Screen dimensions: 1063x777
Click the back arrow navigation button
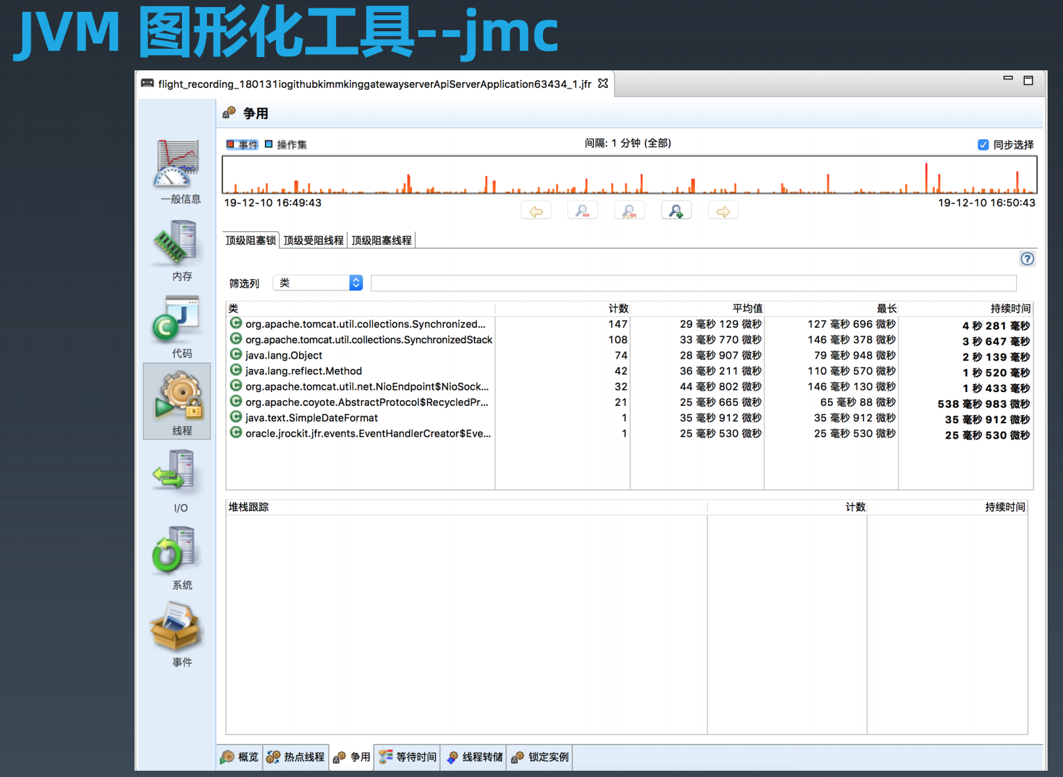tap(536, 211)
